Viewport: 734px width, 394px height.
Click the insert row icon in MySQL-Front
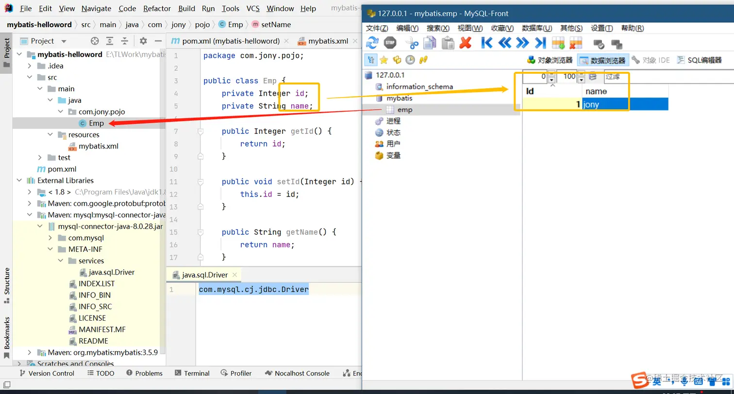(x=558, y=43)
